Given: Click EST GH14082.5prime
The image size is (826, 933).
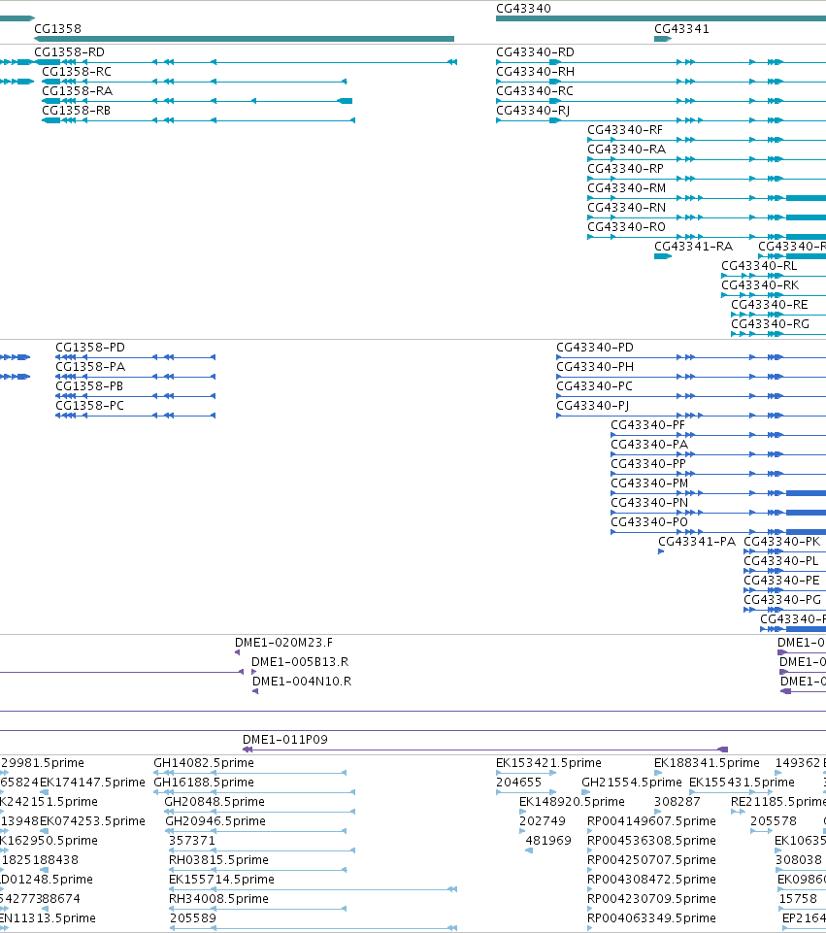Looking at the screenshot, I should 204,762.
